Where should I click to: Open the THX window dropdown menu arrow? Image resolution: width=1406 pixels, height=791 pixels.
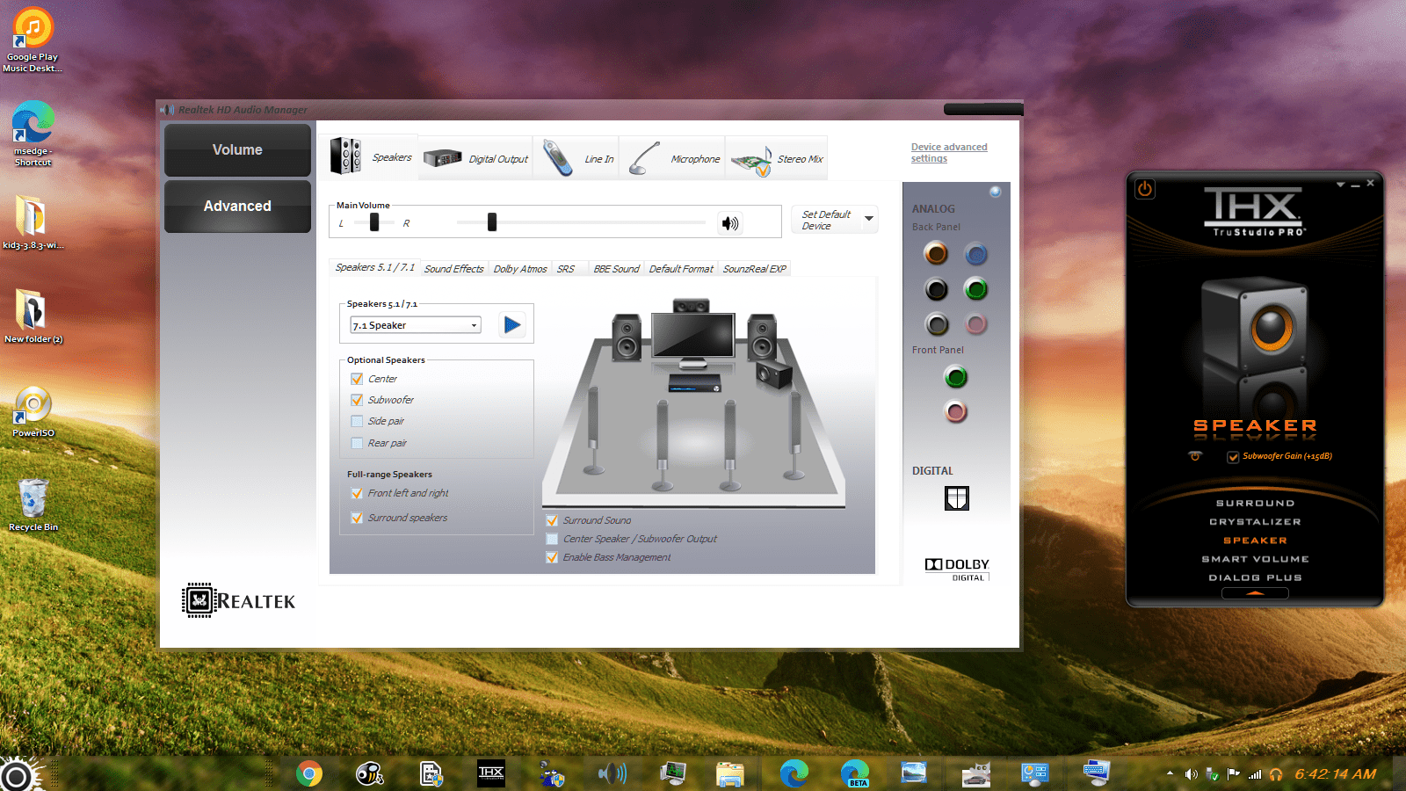[x=1340, y=185]
